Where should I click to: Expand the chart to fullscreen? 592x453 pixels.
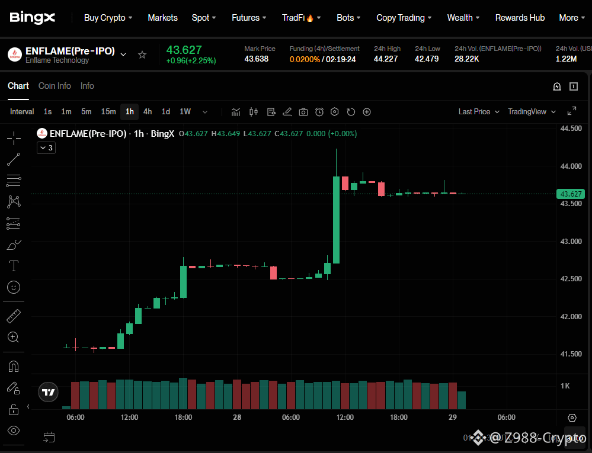click(572, 111)
